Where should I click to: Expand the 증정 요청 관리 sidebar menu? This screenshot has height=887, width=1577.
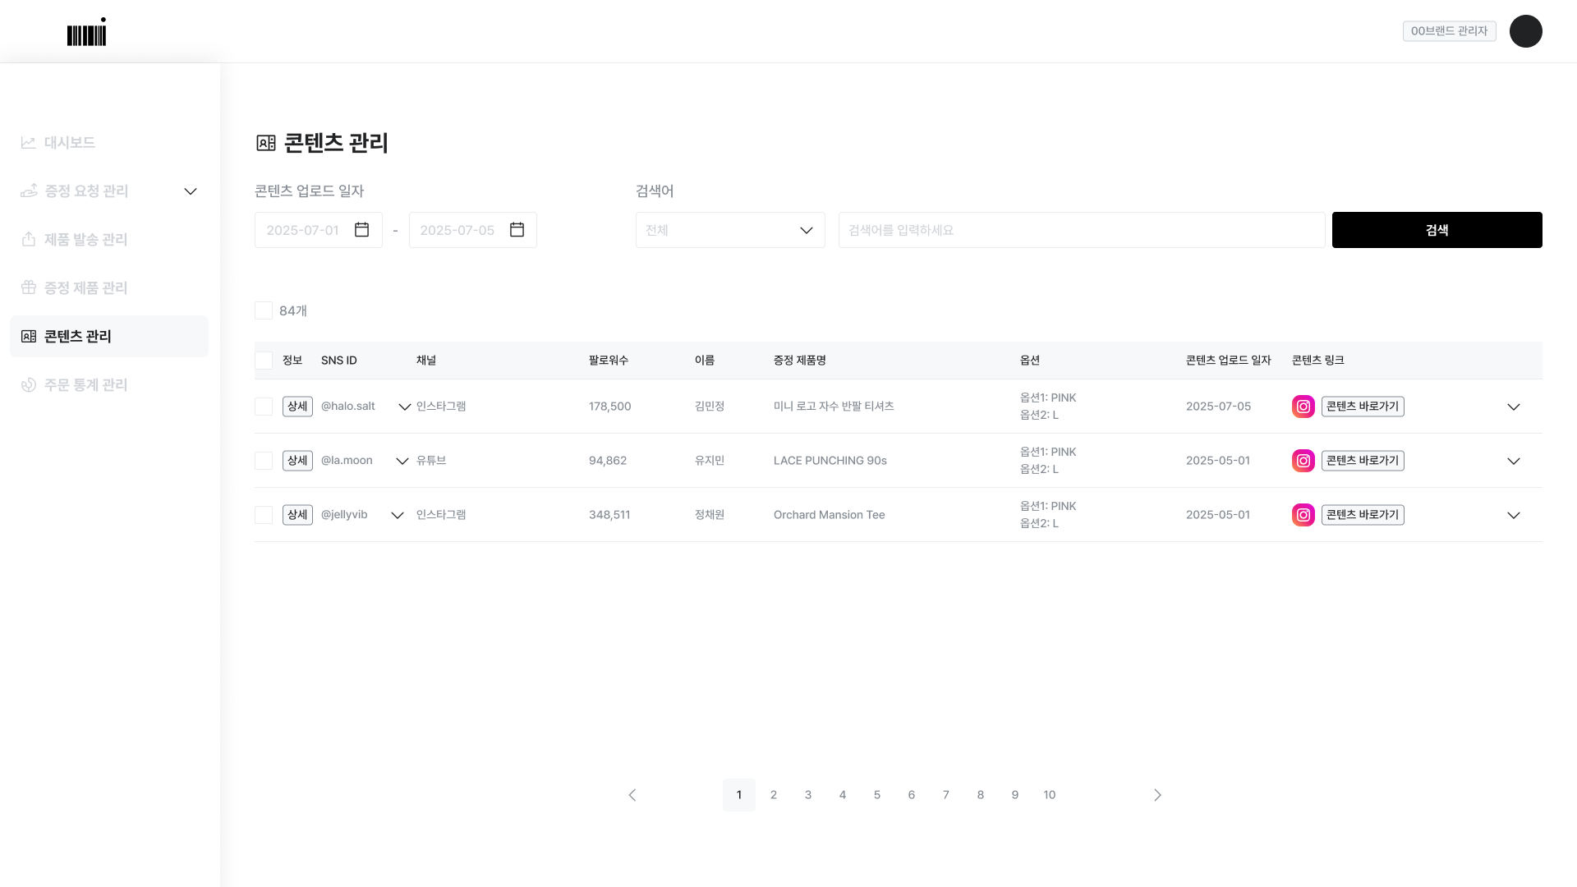point(191,191)
